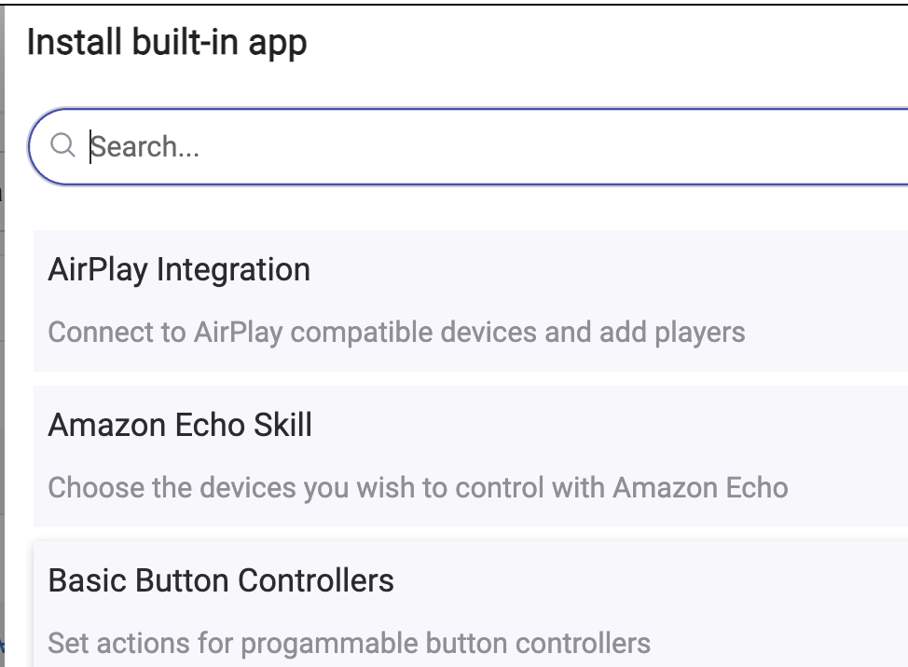The width and height of the screenshot is (908, 667).
Task: Select the Basic Button Controllers app title
Action: tap(221, 580)
